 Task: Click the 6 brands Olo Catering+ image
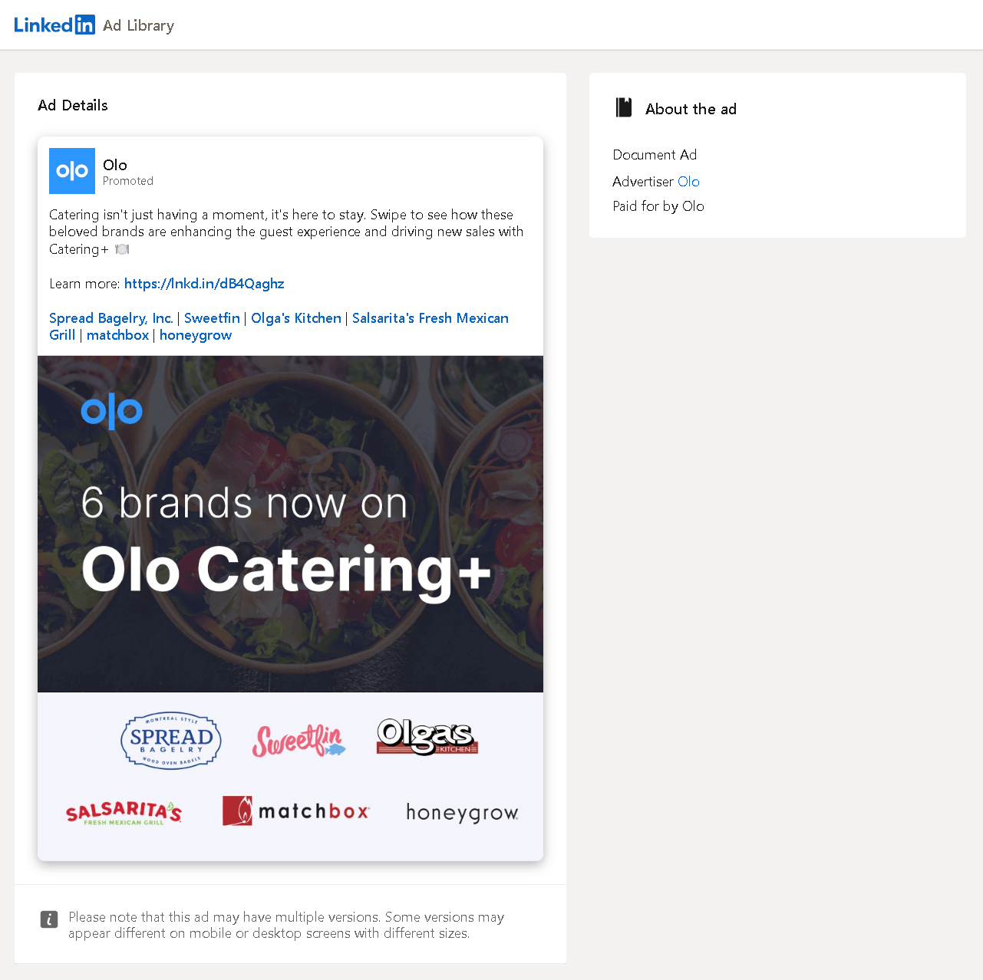(290, 523)
